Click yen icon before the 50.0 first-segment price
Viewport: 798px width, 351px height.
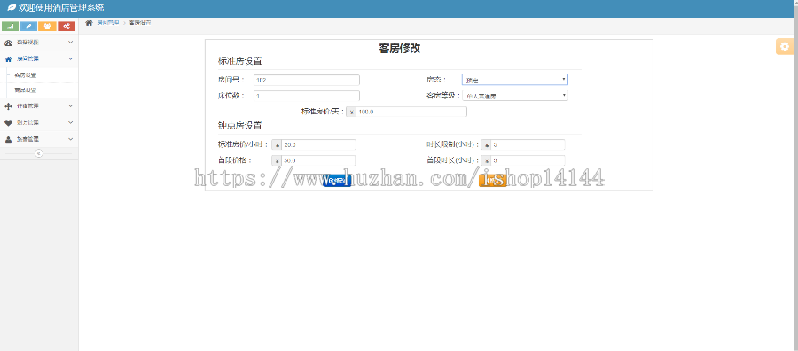277,160
